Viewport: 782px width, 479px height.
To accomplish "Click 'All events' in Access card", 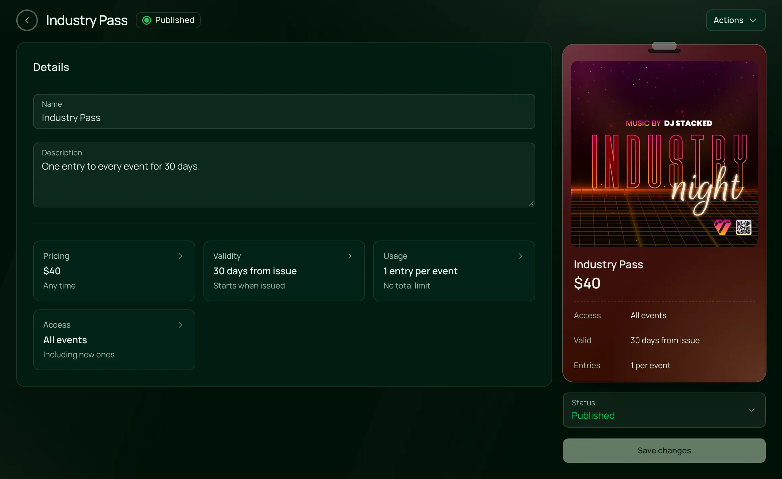I will pos(65,340).
